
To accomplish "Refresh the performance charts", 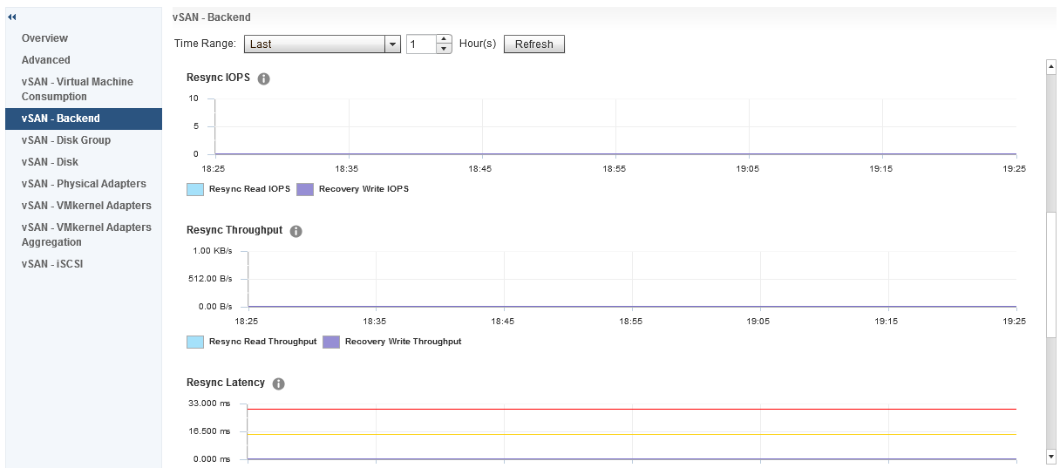I will coord(534,44).
